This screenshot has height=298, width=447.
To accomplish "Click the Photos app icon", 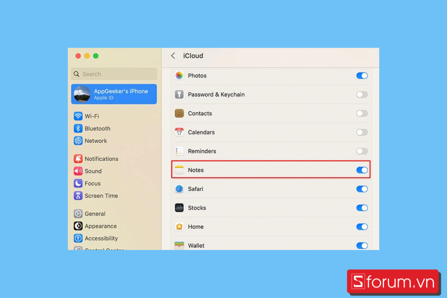I will (179, 76).
